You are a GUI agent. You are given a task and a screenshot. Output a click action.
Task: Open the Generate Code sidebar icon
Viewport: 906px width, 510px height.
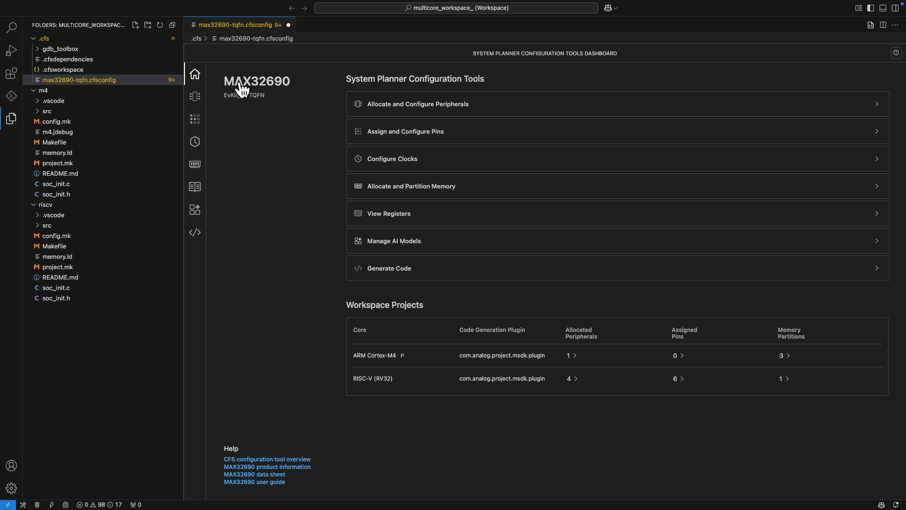[x=195, y=232]
